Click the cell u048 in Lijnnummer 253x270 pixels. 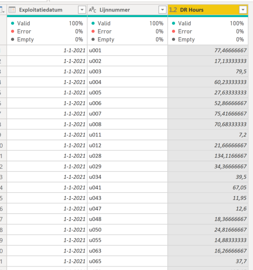pos(127,219)
